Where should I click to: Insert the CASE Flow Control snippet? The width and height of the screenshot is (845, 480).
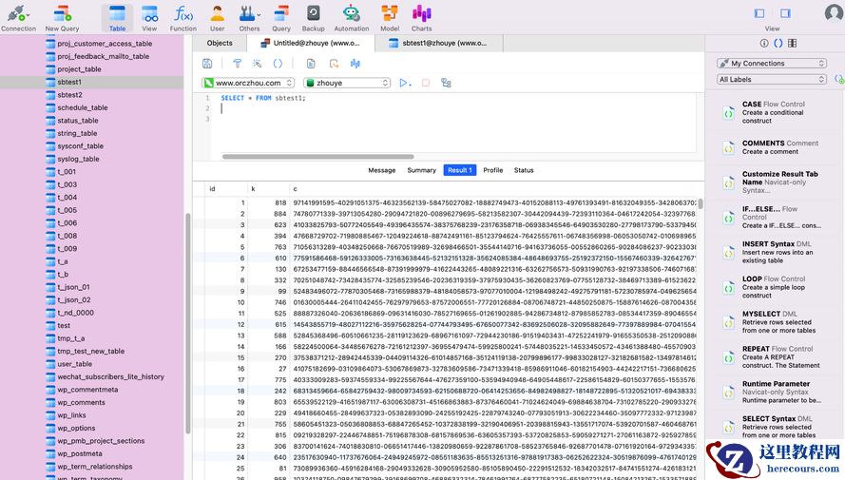tap(775, 112)
